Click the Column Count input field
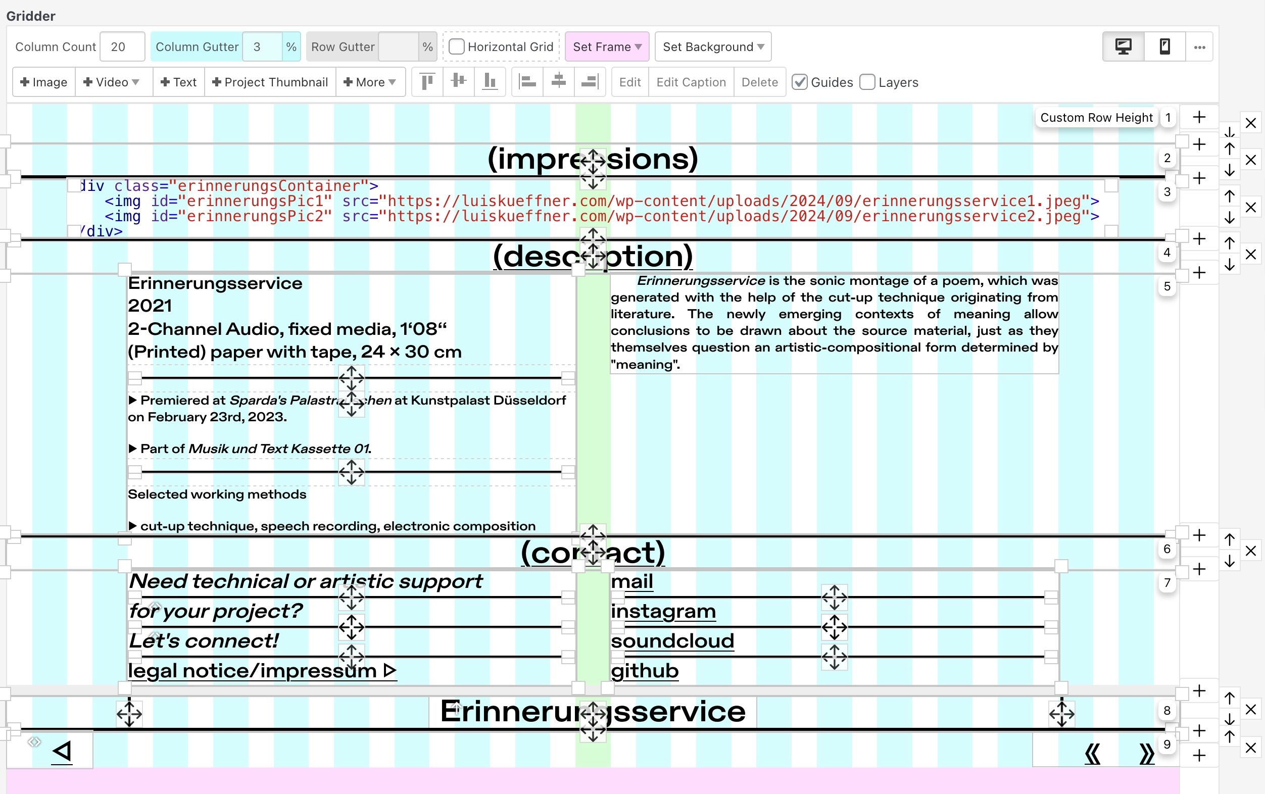This screenshot has height=794, width=1265. point(122,47)
